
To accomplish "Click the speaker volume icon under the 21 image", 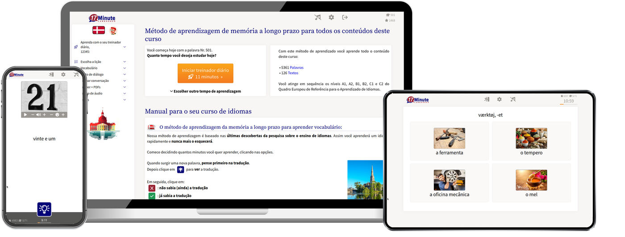I will pos(38,115).
